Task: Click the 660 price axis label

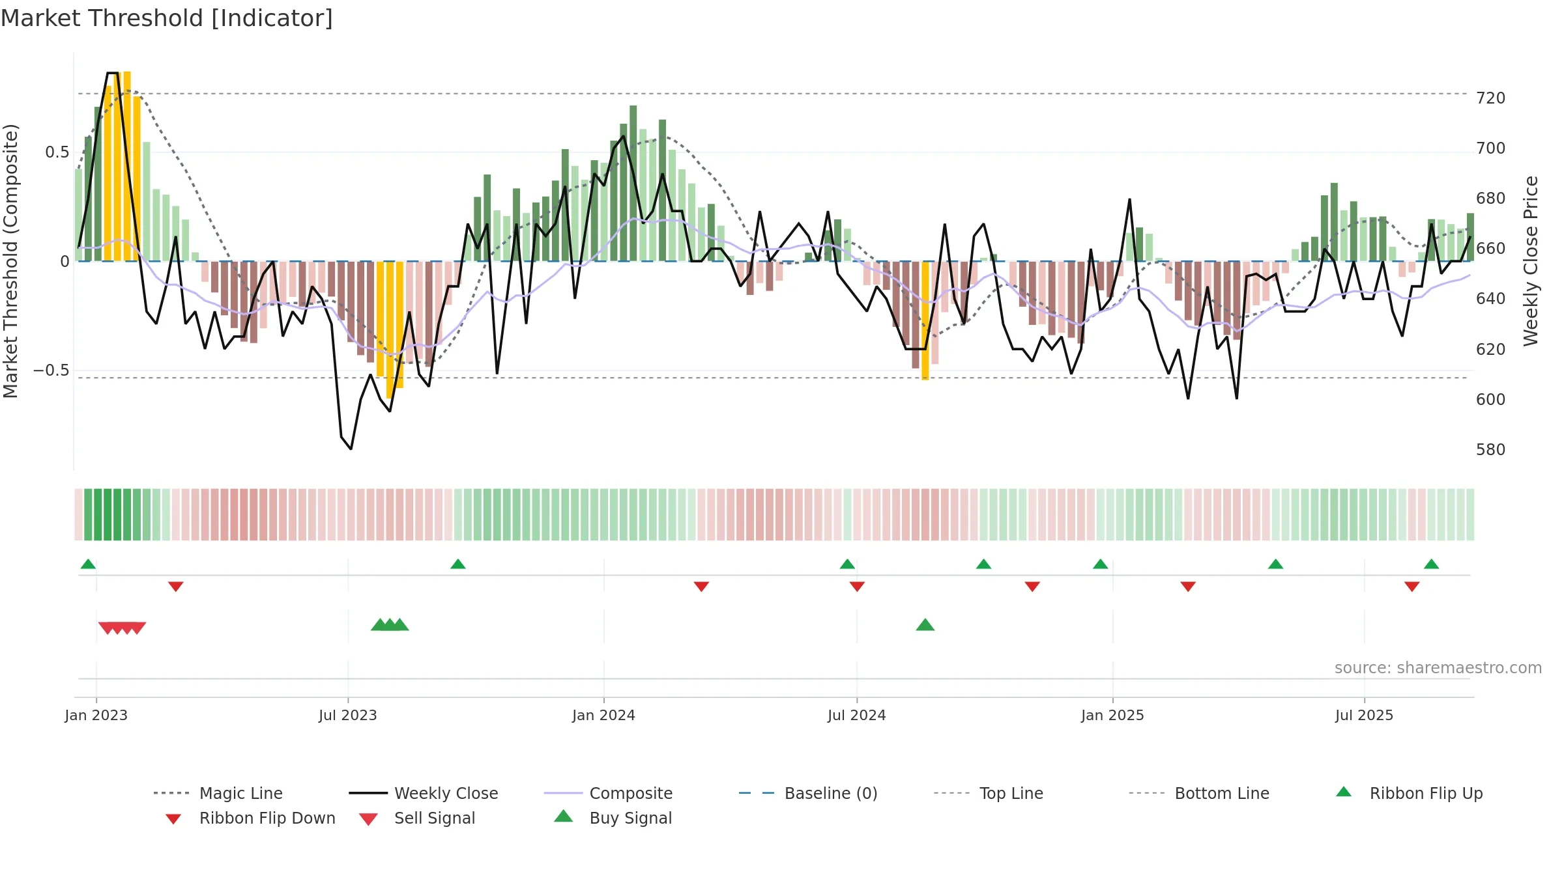Action: click(x=1491, y=249)
